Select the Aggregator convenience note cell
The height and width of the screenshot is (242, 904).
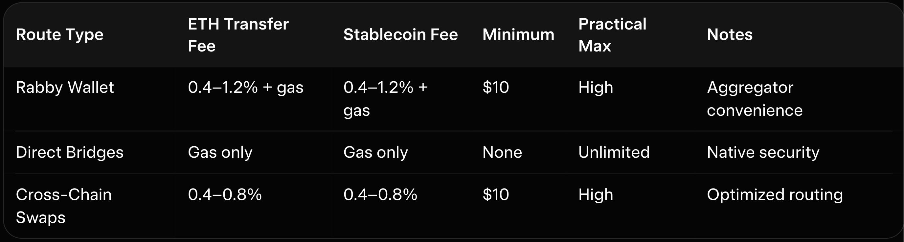click(x=755, y=99)
